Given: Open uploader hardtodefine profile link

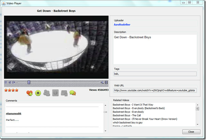Looking at the screenshot, I should 122,25.
